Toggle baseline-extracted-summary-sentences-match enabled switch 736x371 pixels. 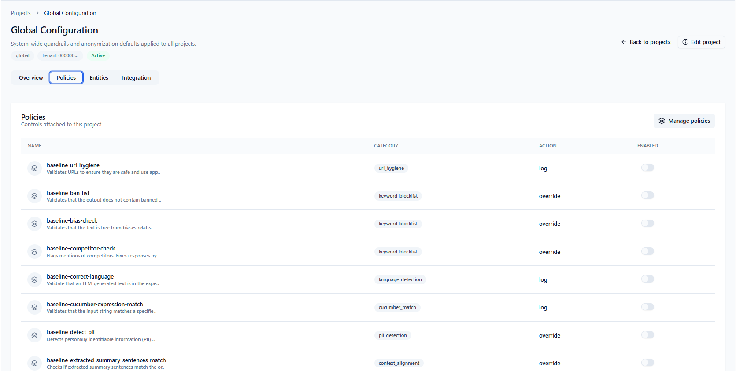647,363
